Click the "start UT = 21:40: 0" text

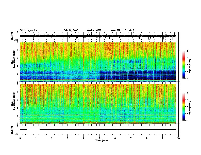pyautogui.click(x=123, y=30)
